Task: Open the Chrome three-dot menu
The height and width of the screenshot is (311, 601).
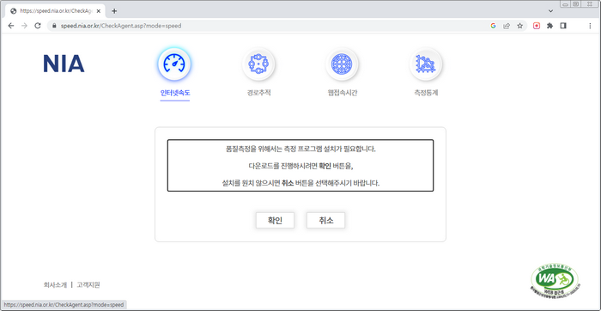Action: (x=590, y=26)
